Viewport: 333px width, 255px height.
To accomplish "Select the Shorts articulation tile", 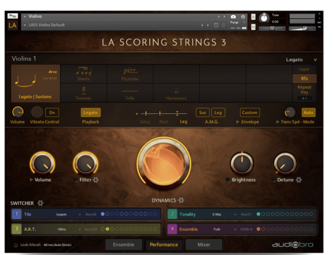I will [84, 74].
